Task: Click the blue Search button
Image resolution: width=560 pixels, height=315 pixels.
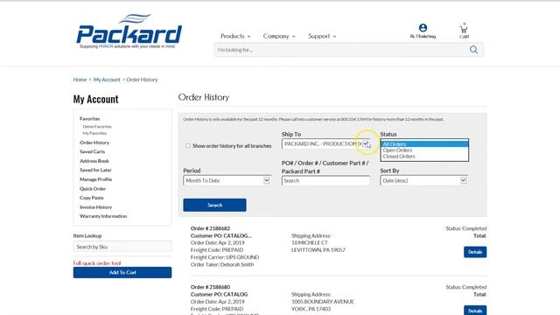Action: [x=214, y=205]
